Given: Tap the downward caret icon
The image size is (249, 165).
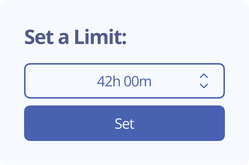Looking at the screenshot, I should tap(204, 86).
